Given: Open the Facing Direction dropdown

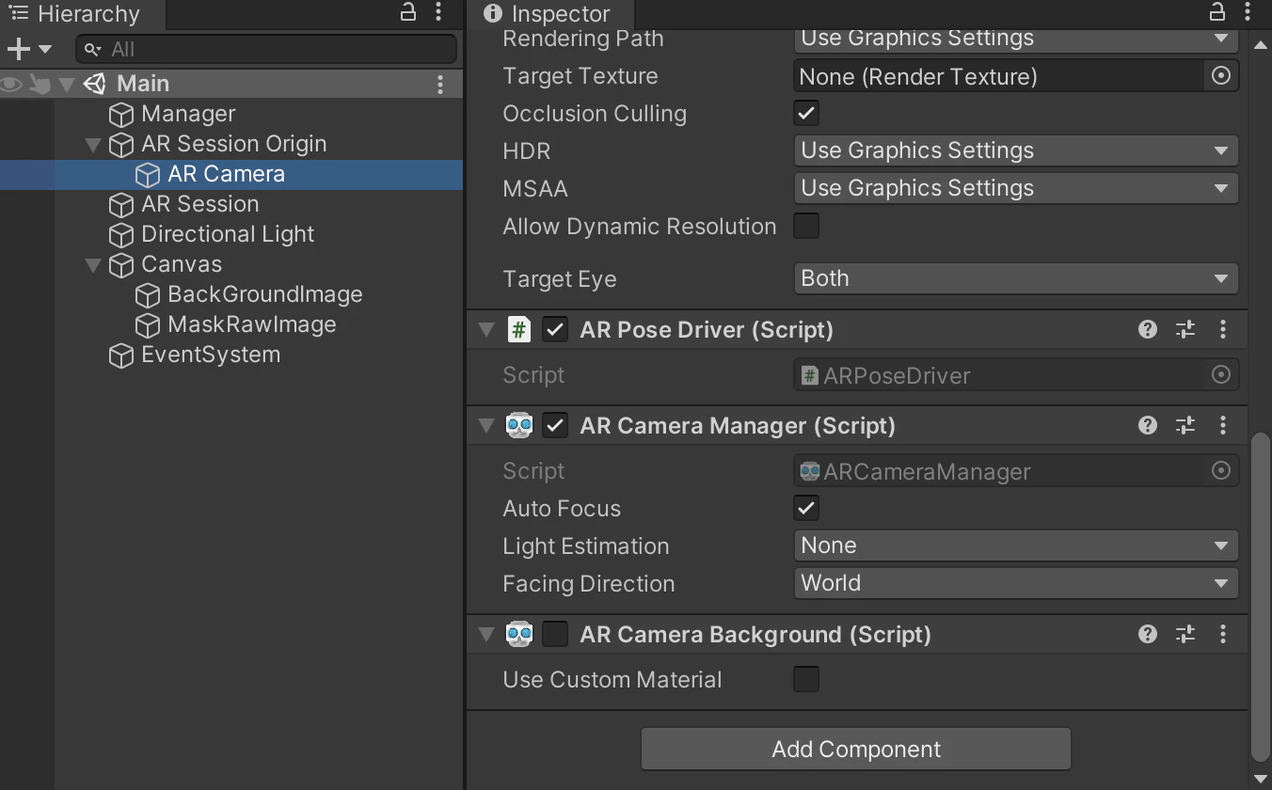Looking at the screenshot, I should click(1015, 583).
